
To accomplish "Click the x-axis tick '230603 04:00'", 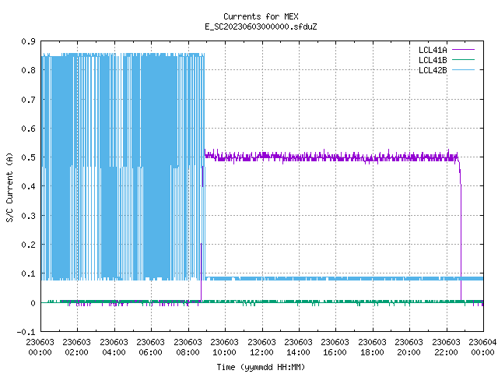I will tap(114, 347).
